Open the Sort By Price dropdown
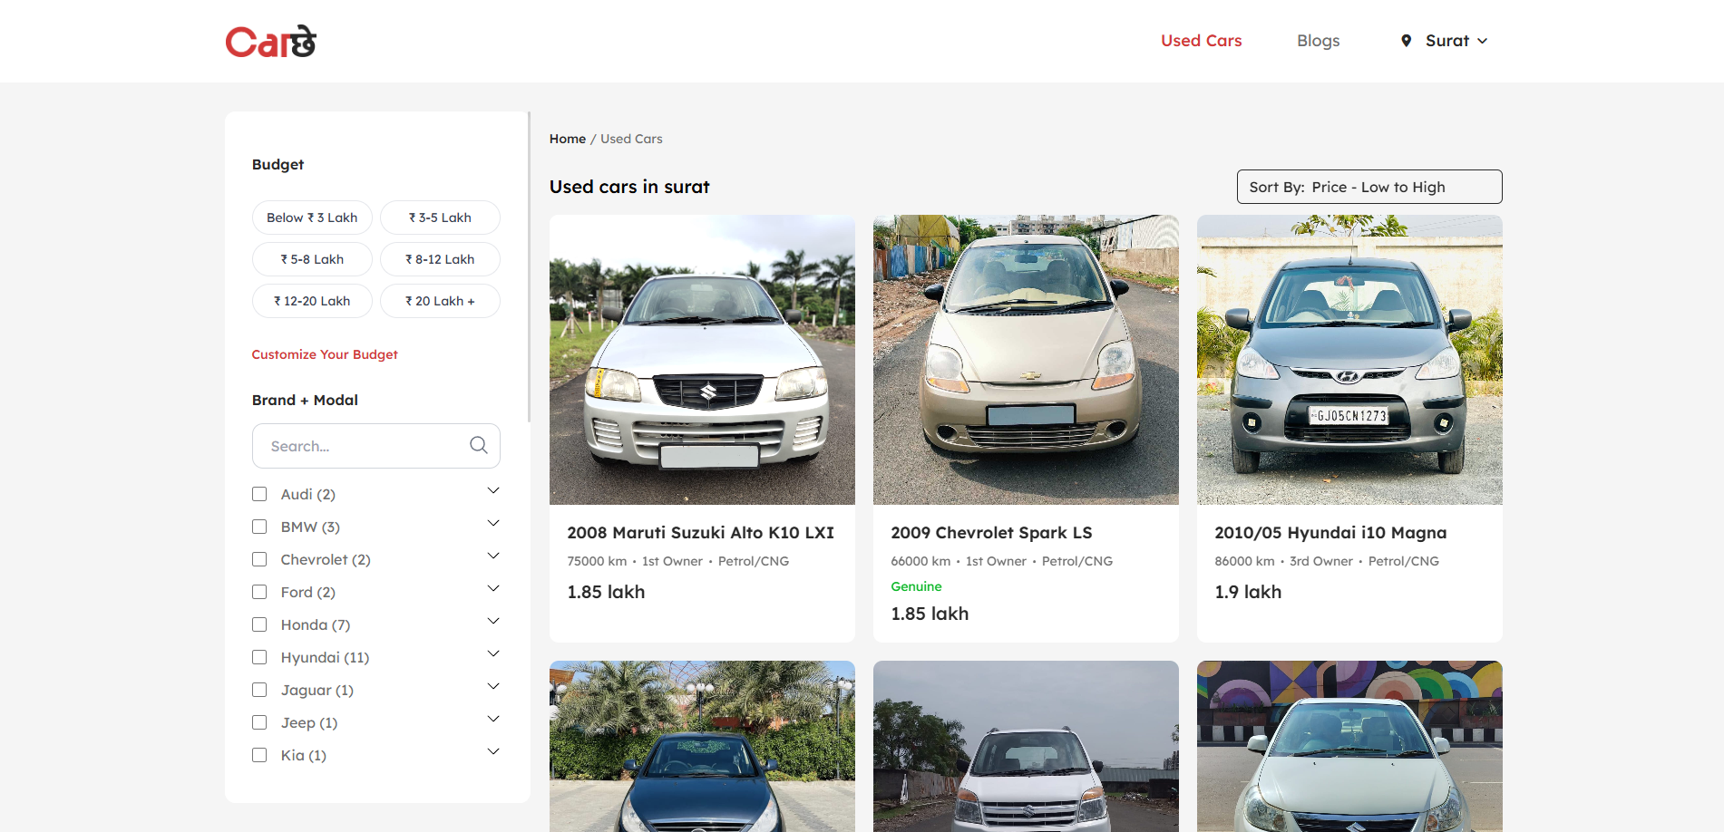The height and width of the screenshot is (832, 1724). coord(1369,187)
